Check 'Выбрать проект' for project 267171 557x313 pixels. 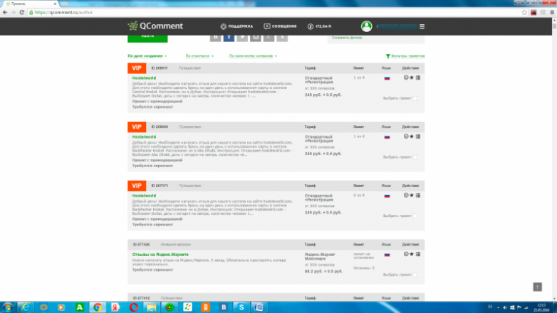(x=415, y=216)
